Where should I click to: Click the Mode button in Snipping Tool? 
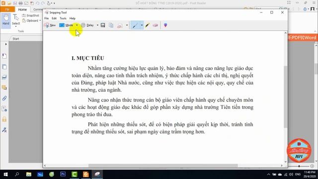(66, 25)
